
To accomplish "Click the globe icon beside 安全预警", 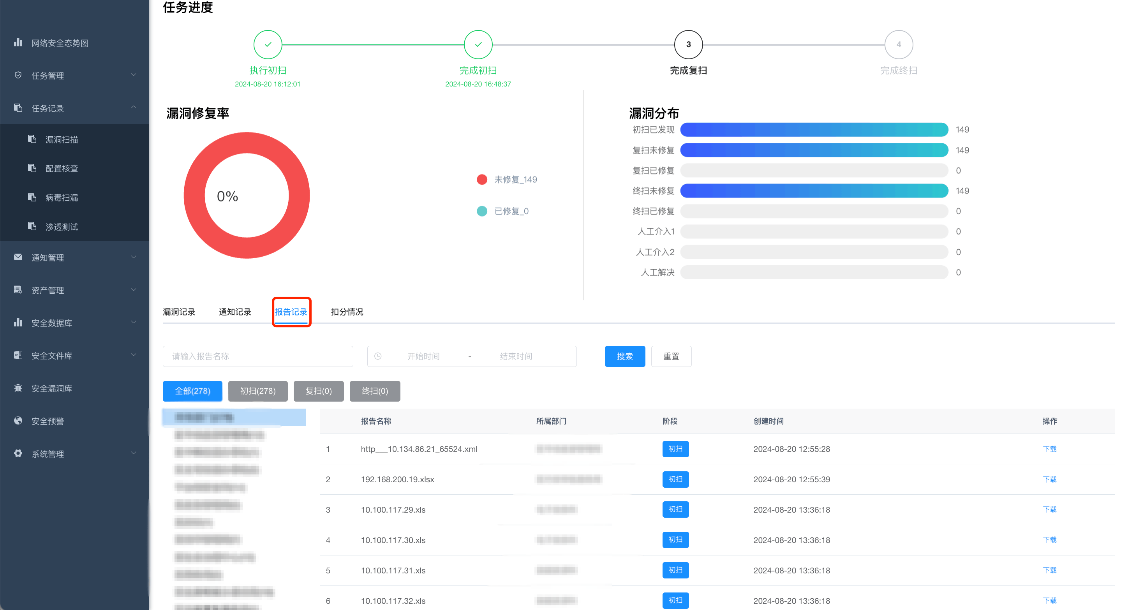I will 18,421.
